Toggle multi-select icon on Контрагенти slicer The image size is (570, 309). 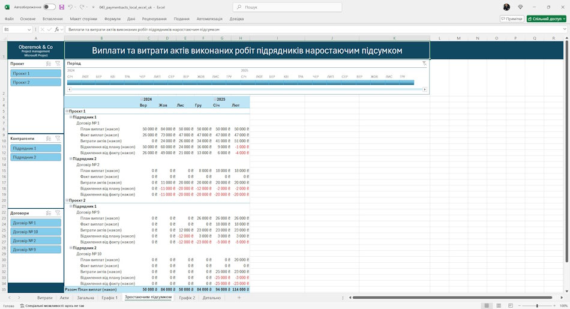pyautogui.click(x=49, y=139)
